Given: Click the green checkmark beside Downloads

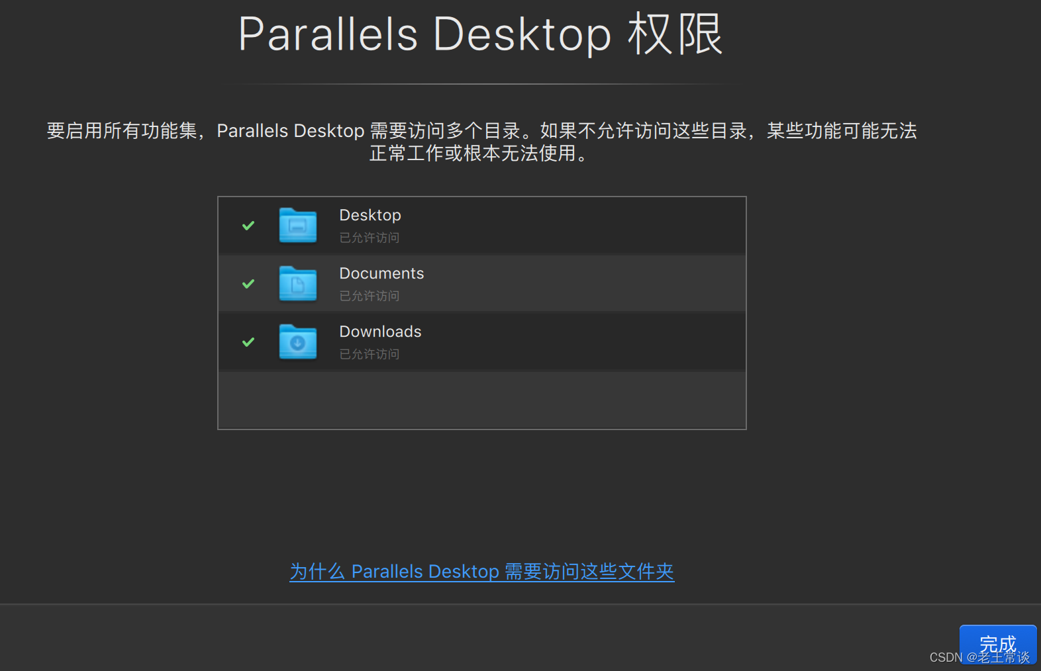Looking at the screenshot, I should (248, 342).
